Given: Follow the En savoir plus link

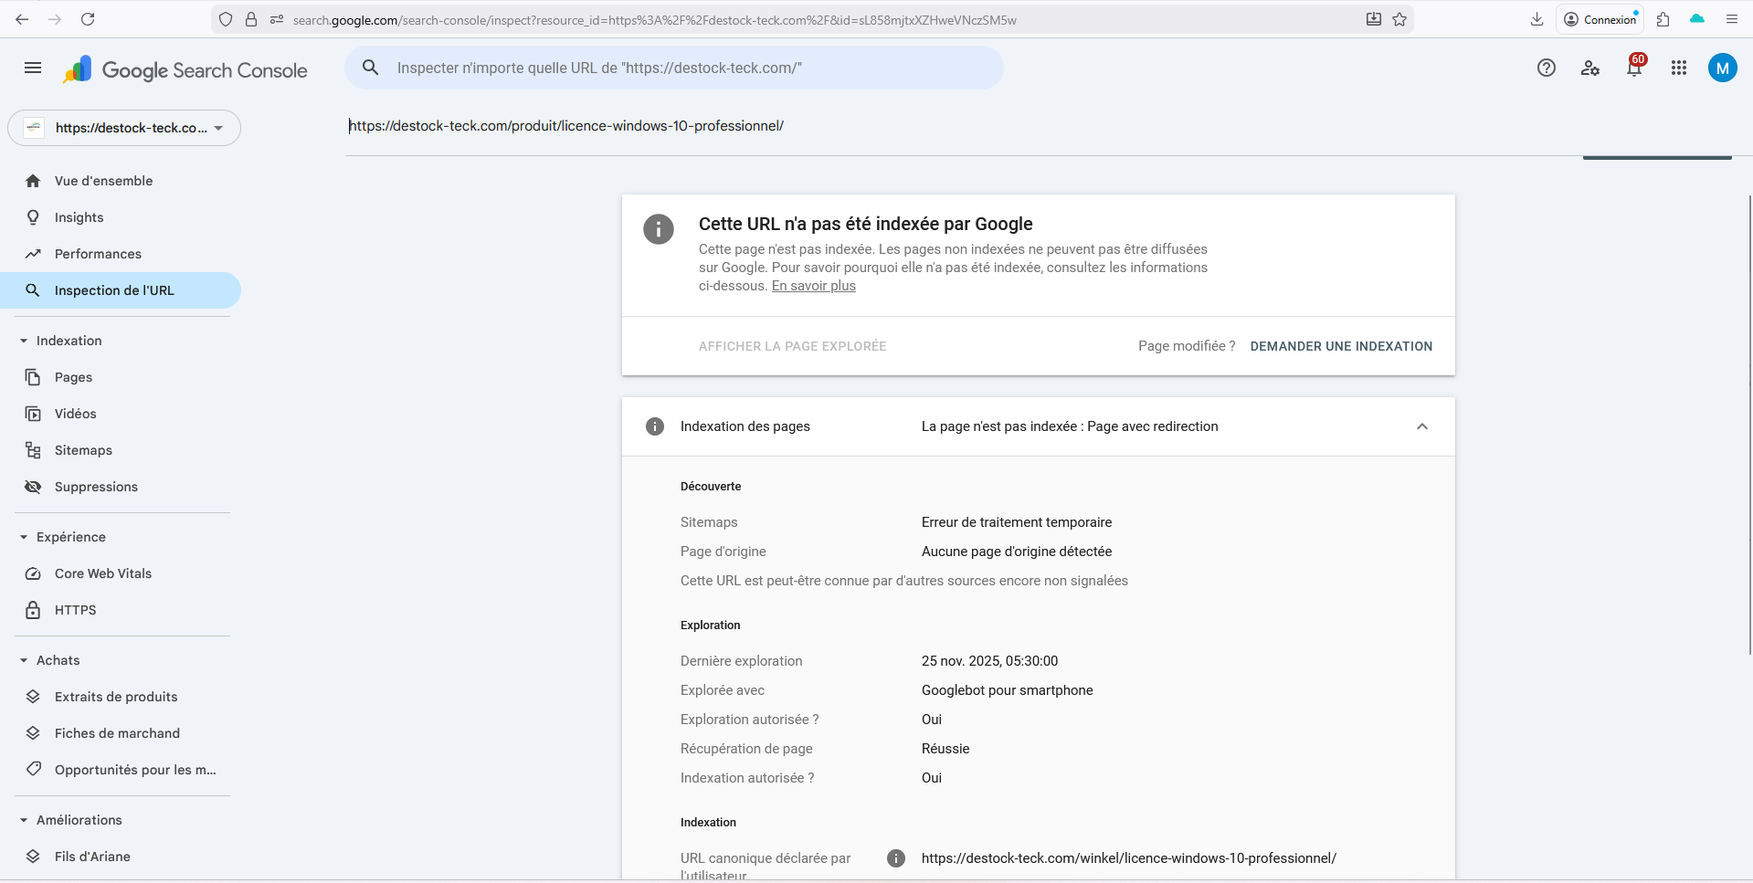Looking at the screenshot, I should point(813,286).
